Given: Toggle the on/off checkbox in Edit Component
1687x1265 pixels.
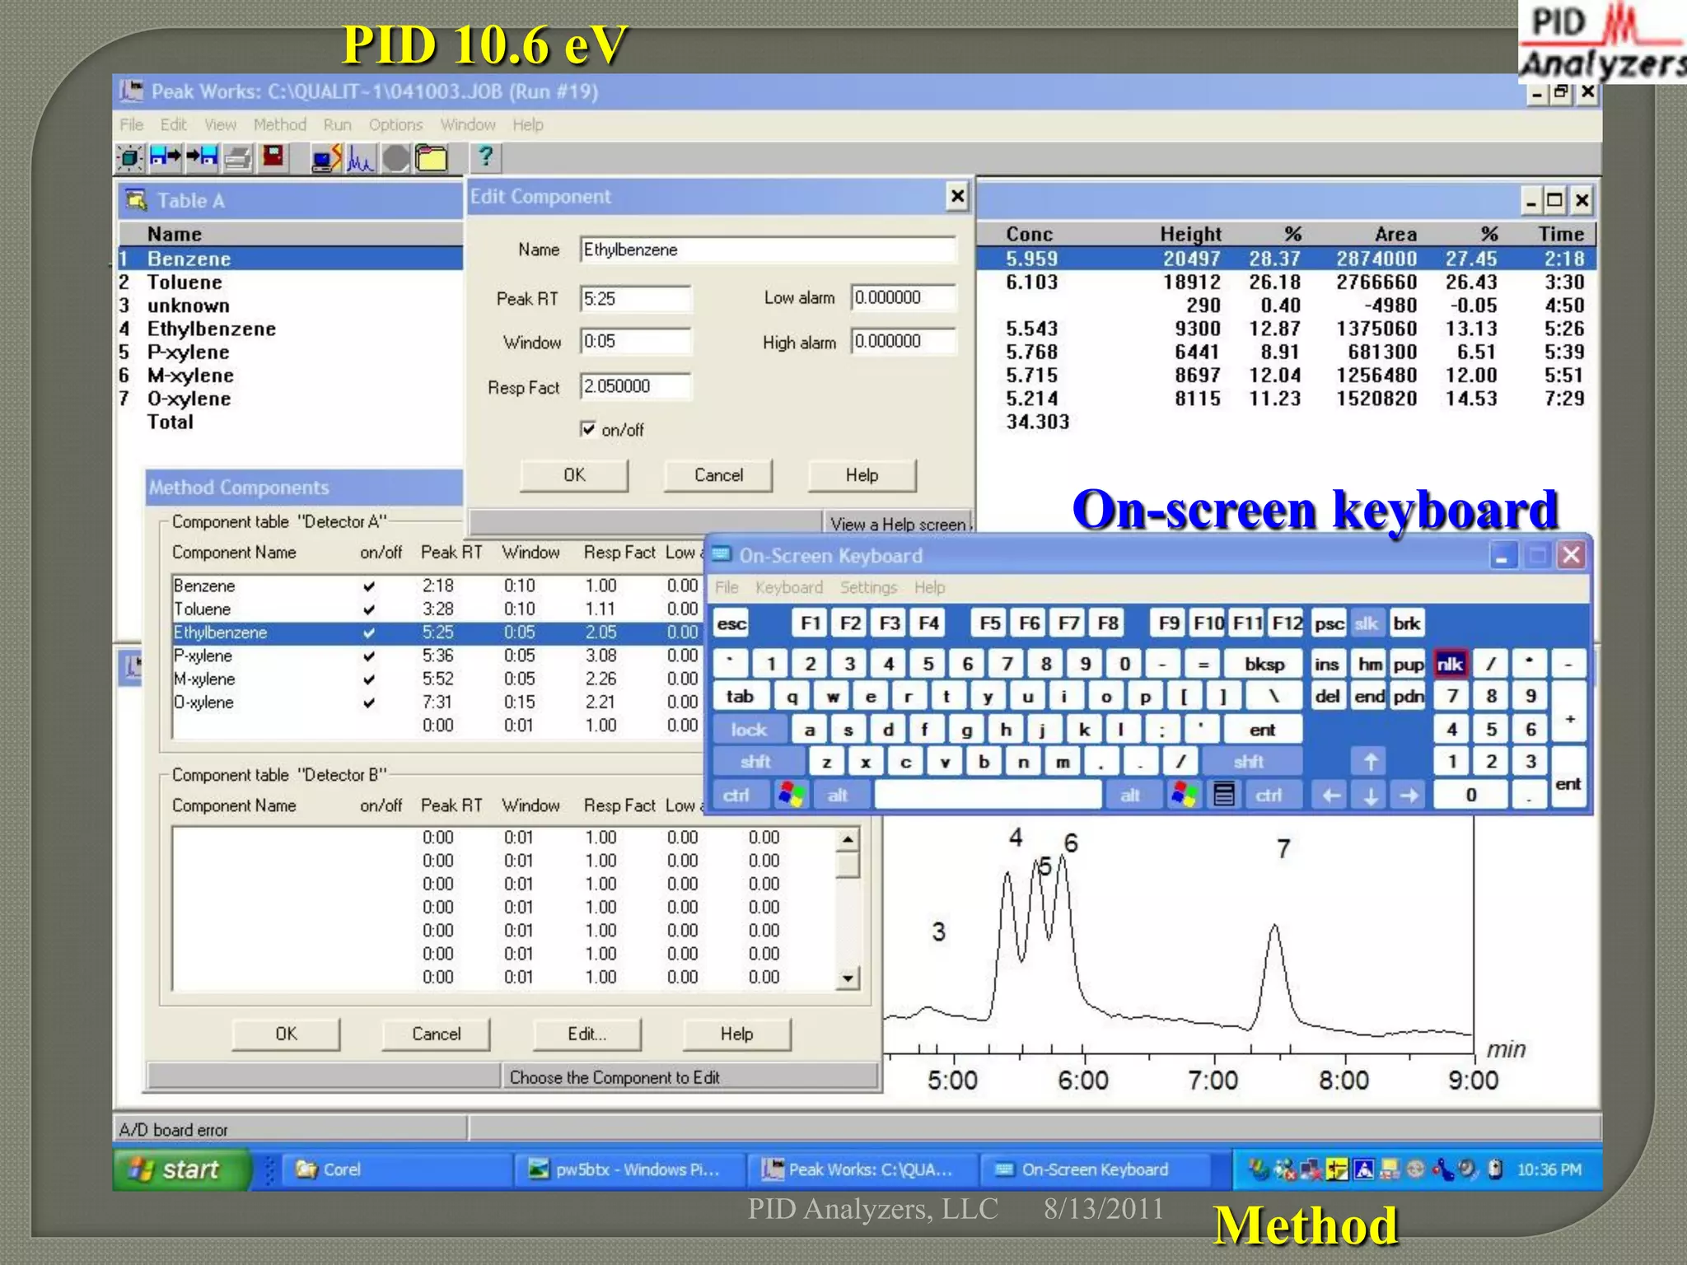Looking at the screenshot, I should click(588, 429).
